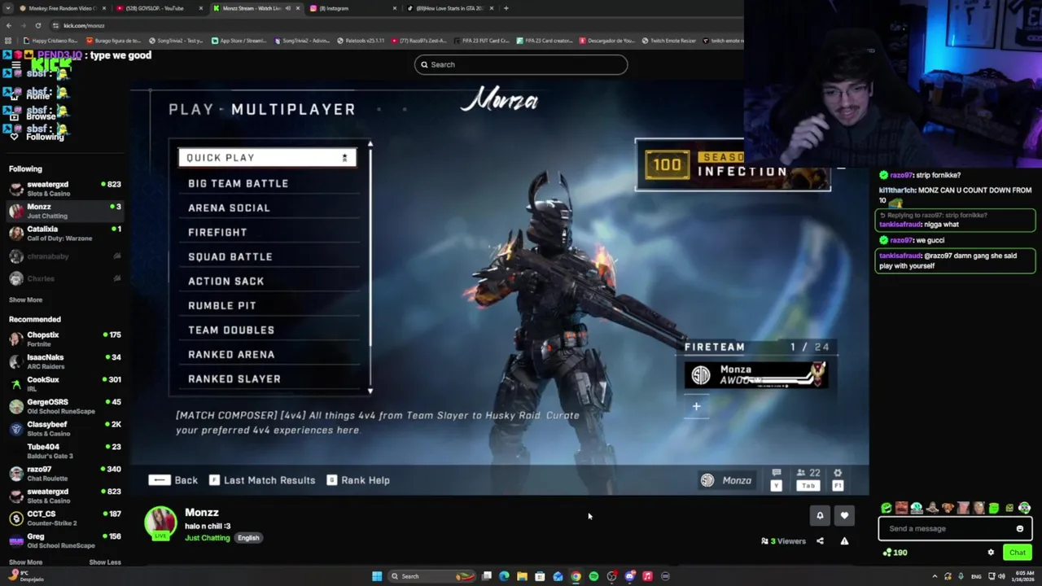Expand Show More under the Following list
Viewport: 1042px width, 586px height.
pos(25,300)
